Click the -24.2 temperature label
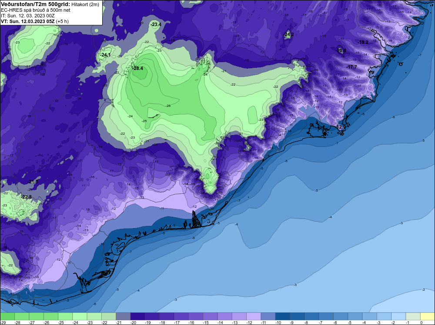Screen dimensions: 435x325 coord(288,34)
